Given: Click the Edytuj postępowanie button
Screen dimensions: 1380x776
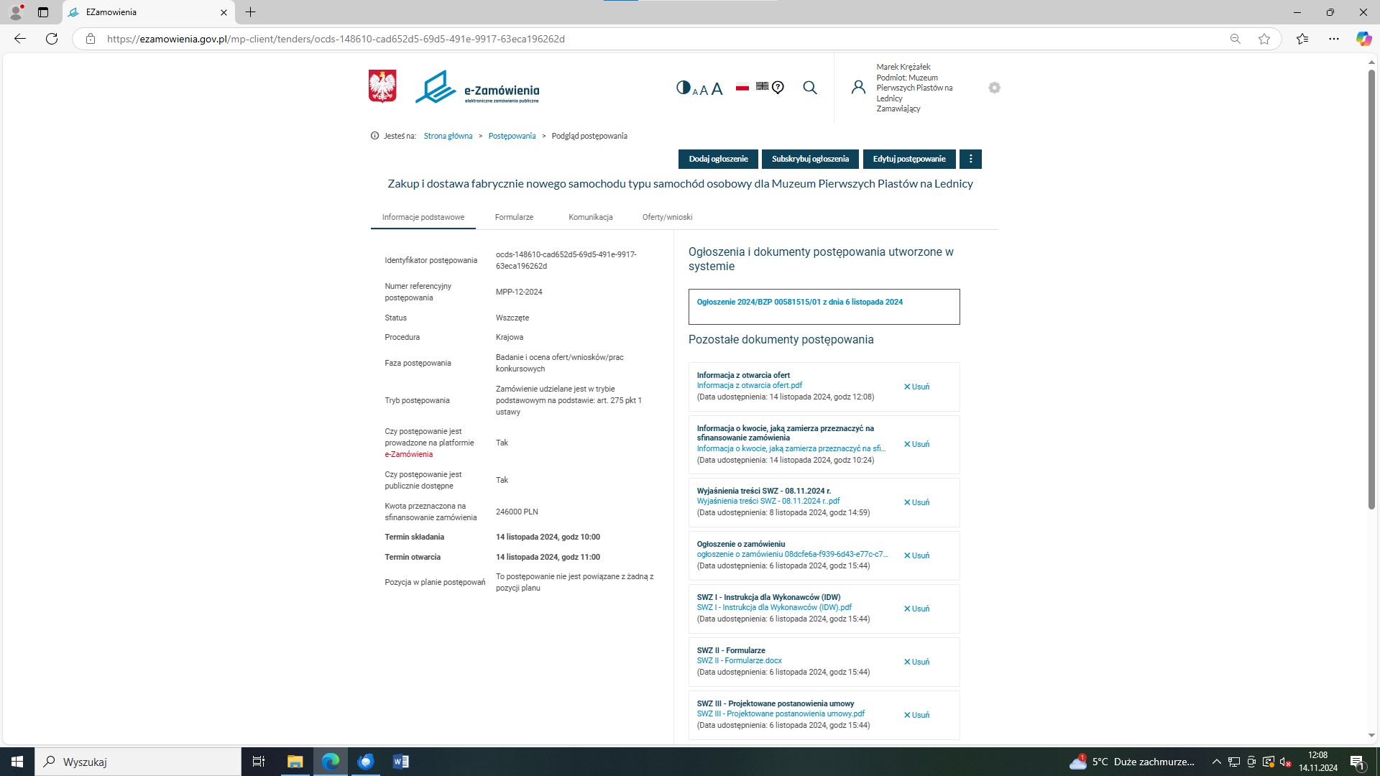Looking at the screenshot, I should click(908, 159).
